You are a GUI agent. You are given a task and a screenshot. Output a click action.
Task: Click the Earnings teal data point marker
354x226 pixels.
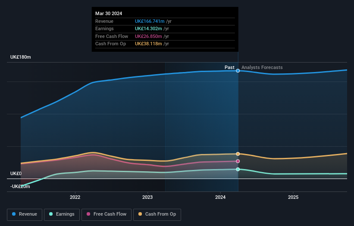pos(238,169)
